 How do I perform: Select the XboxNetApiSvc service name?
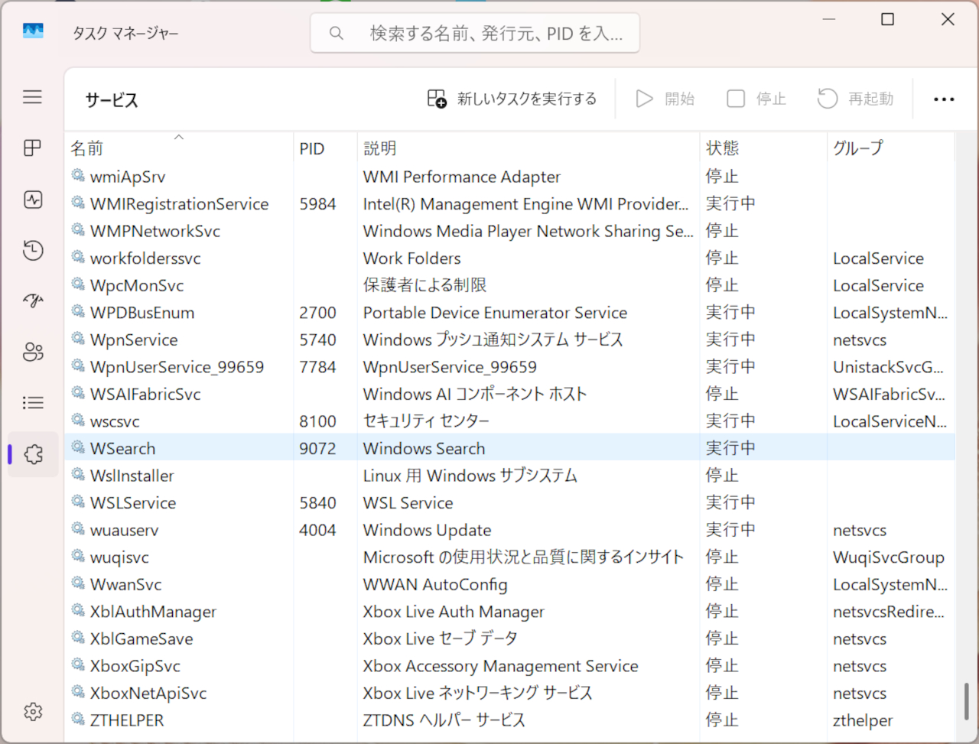pos(148,694)
